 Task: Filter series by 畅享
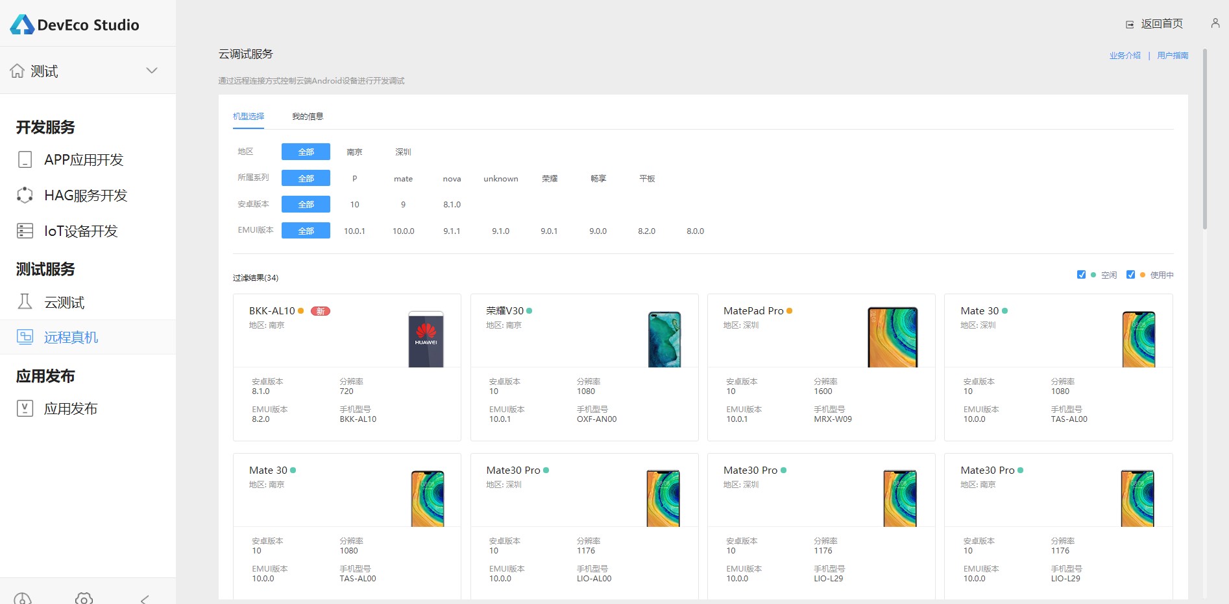(x=598, y=178)
